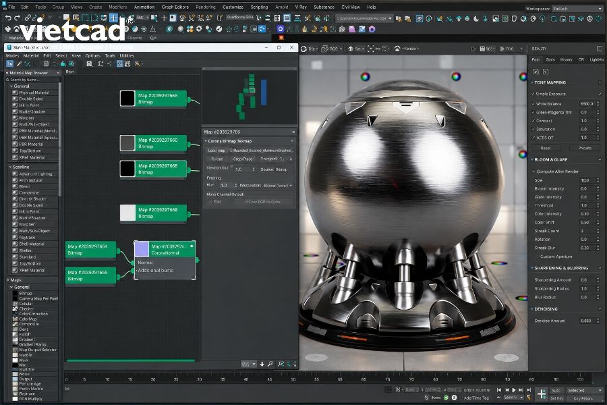Open the Interpolation dropdown in bitmap parameters

point(278,186)
